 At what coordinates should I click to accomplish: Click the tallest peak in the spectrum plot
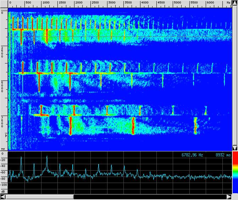pos(46,157)
